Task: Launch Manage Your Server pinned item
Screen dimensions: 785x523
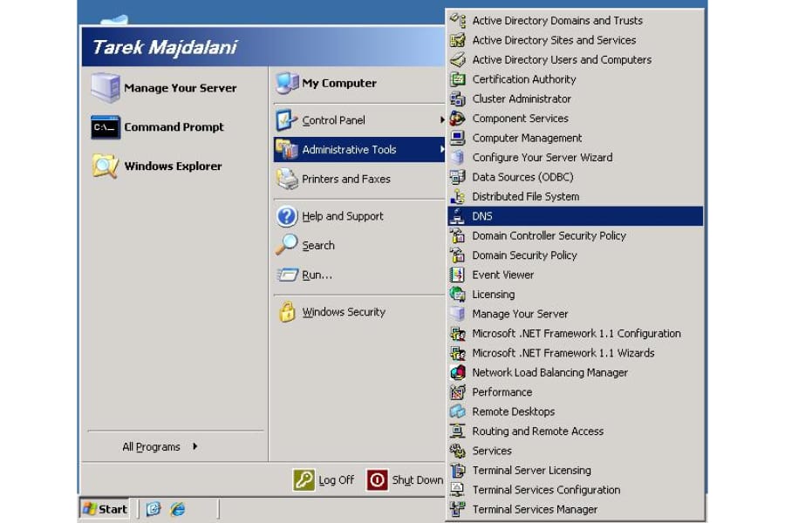Action: point(175,88)
